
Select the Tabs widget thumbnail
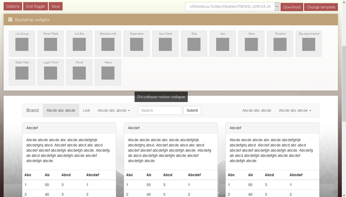pos(194,43)
